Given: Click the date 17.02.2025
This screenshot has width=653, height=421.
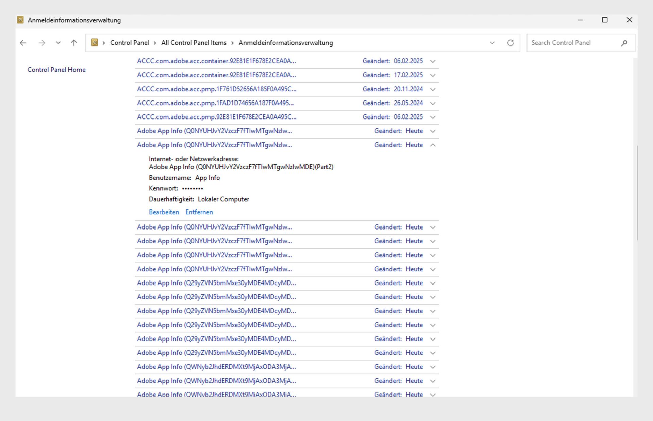Looking at the screenshot, I should click(408, 75).
